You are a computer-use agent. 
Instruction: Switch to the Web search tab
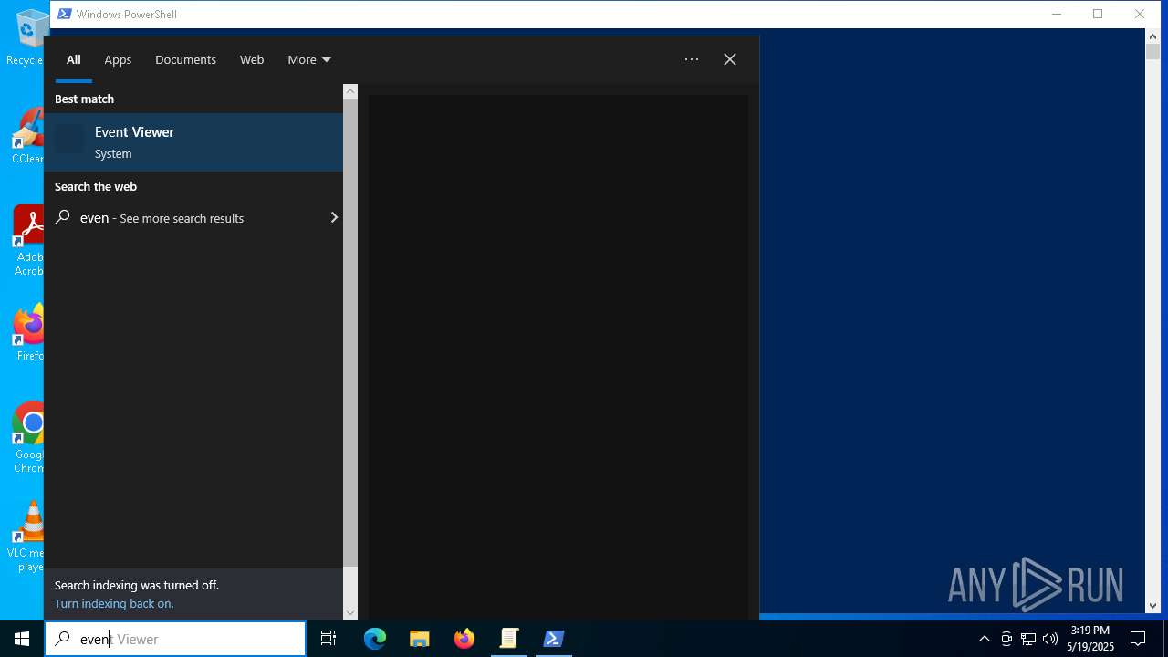click(252, 60)
